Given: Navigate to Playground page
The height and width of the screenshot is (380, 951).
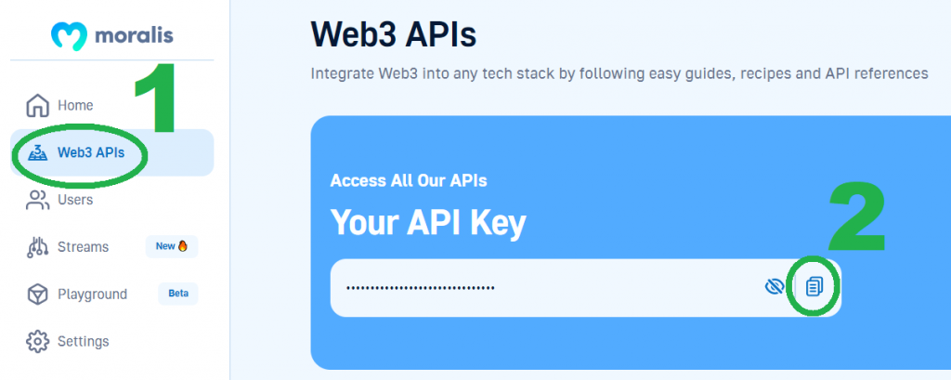Looking at the screenshot, I should tap(92, 295).
